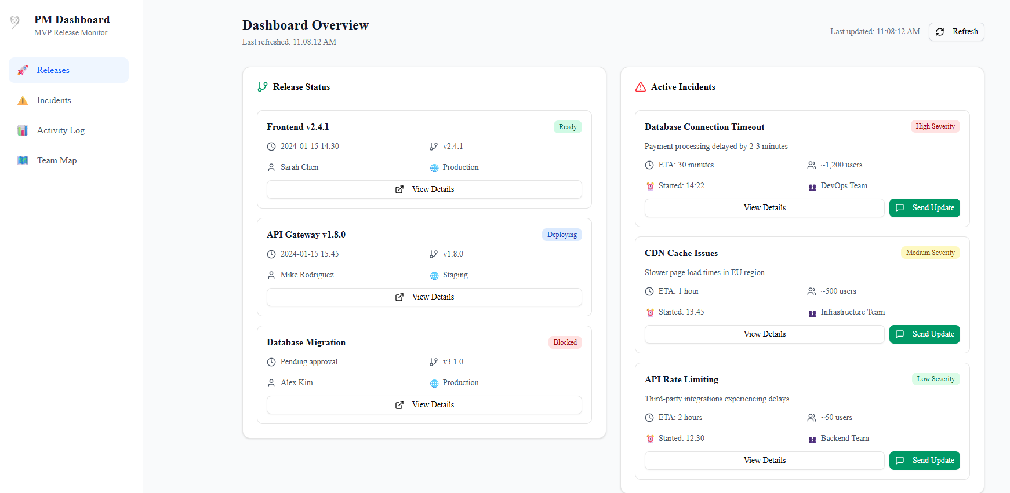This screenshot has height=493, width=1010.
Task: Send Update for Database Connection Timeout
Action: point(924,208)
